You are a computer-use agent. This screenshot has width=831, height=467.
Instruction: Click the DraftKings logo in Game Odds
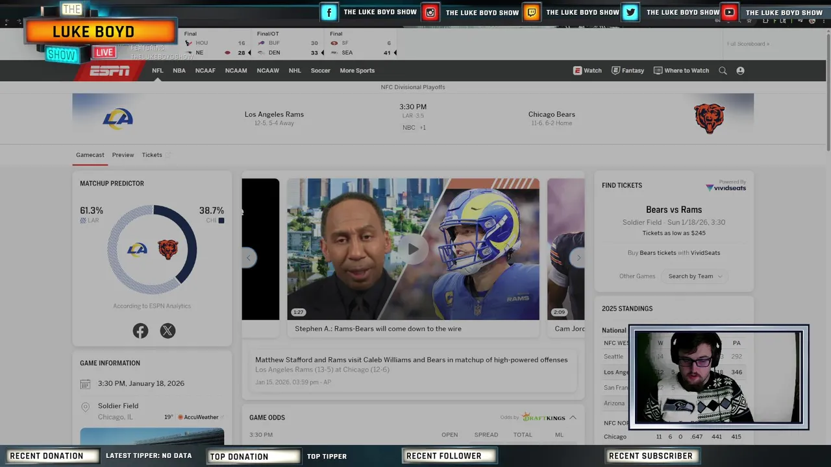tap(543, 417)
